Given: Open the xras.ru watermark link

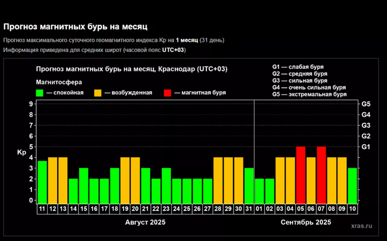Looking at the screenshot, I should [362, 226].
